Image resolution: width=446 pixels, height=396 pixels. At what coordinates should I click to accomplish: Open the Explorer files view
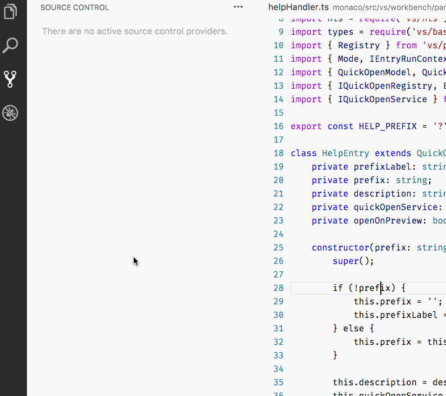pyautogui.click(x=11, y=11)
